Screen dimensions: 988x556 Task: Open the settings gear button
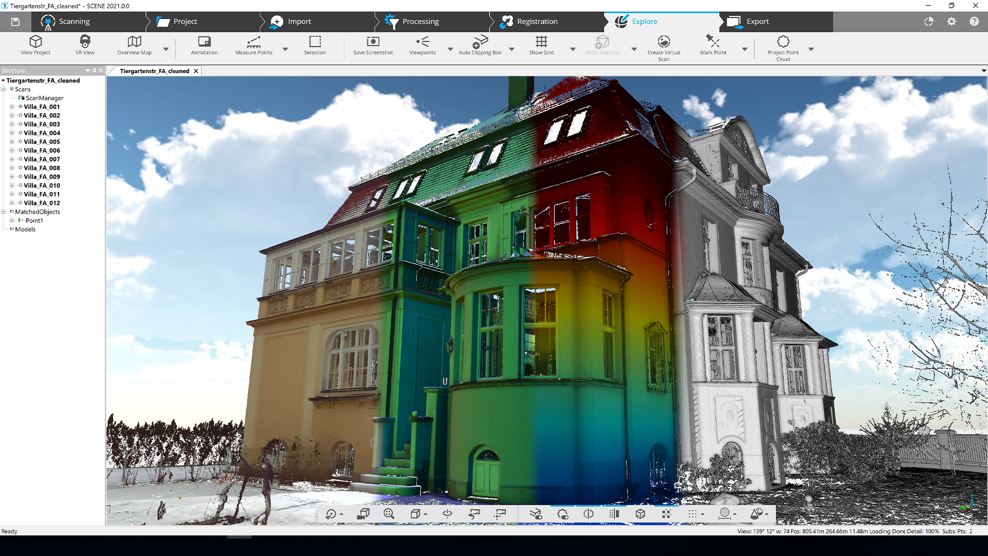pyautogui.click(x=951, y=22)
